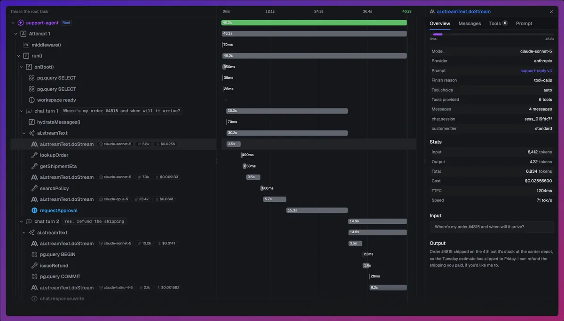
Task: Click claude-opus-5 model badge
Action: [x=114, y=199]
